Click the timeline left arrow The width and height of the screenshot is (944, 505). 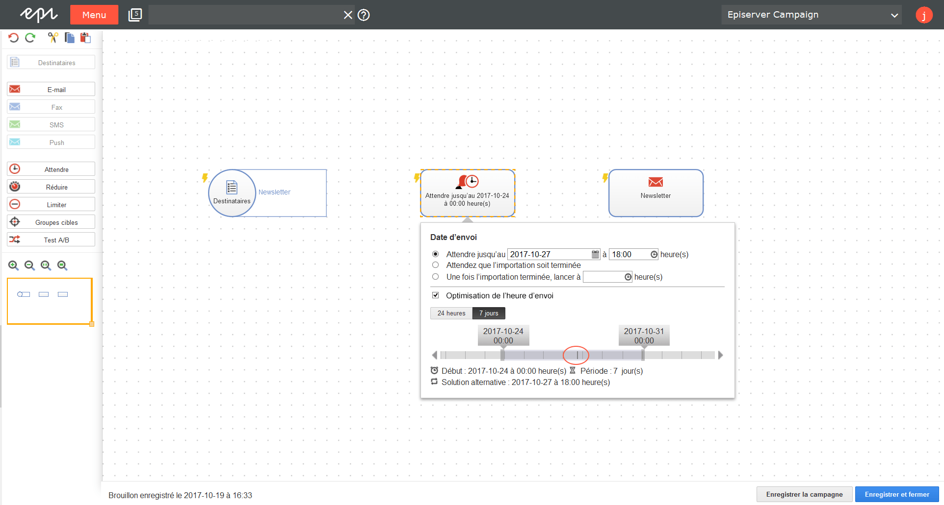coord(435,355)
